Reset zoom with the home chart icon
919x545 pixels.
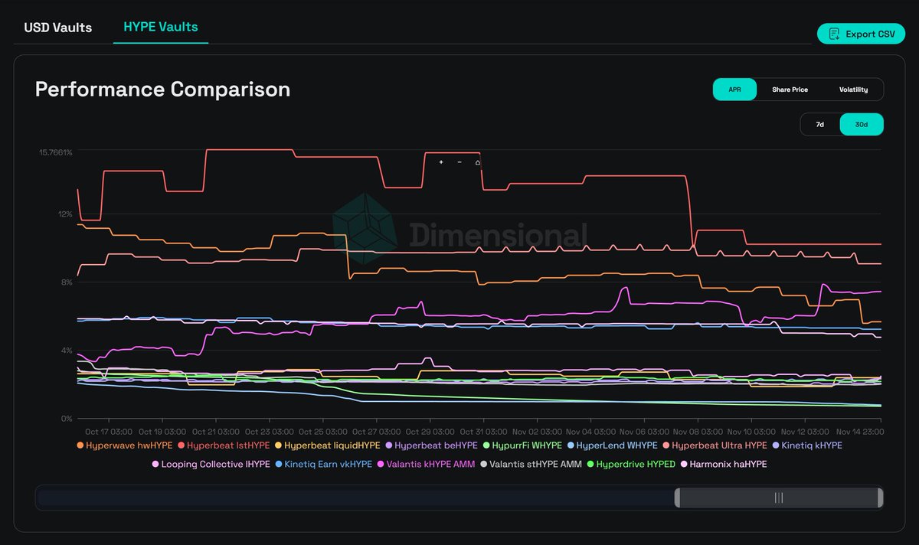(x=478, y=162)
